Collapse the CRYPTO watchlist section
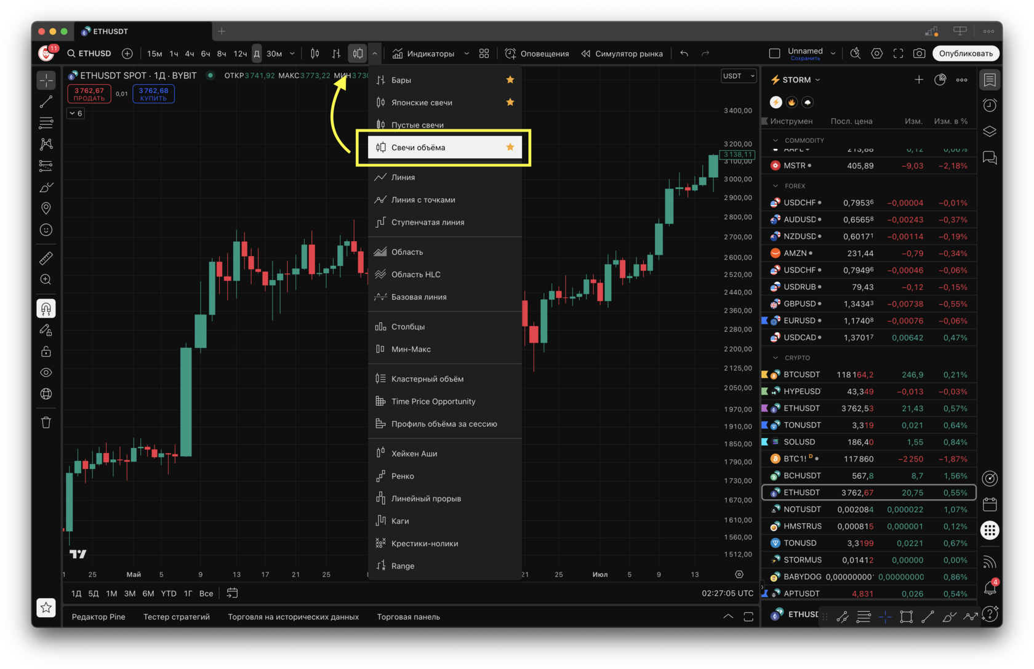 [775, 358]
